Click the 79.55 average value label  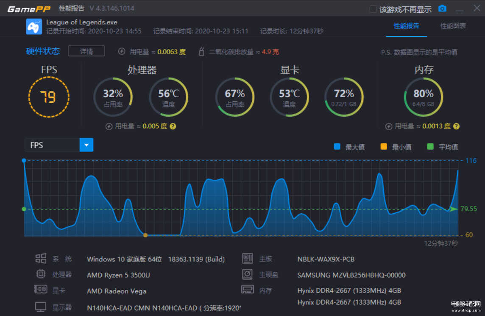point(469,209)
